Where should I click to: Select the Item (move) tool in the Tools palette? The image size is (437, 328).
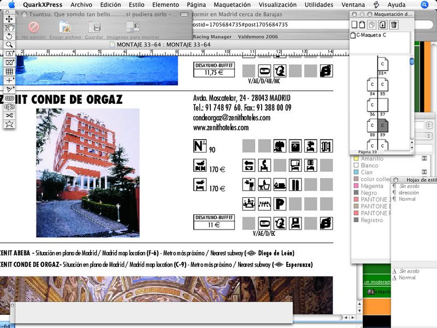click(9, 19)
